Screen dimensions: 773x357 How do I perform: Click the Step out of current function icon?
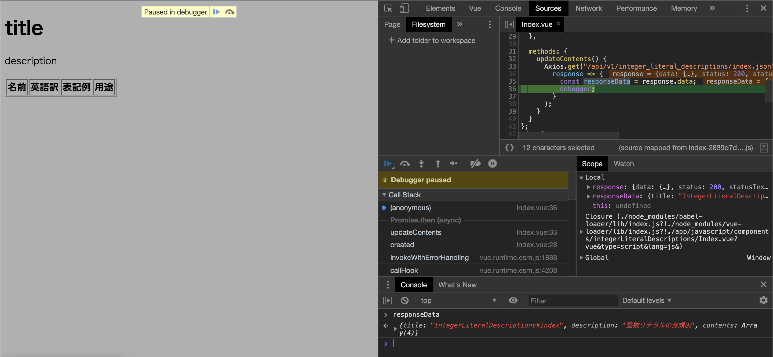(x=438, y=164)
